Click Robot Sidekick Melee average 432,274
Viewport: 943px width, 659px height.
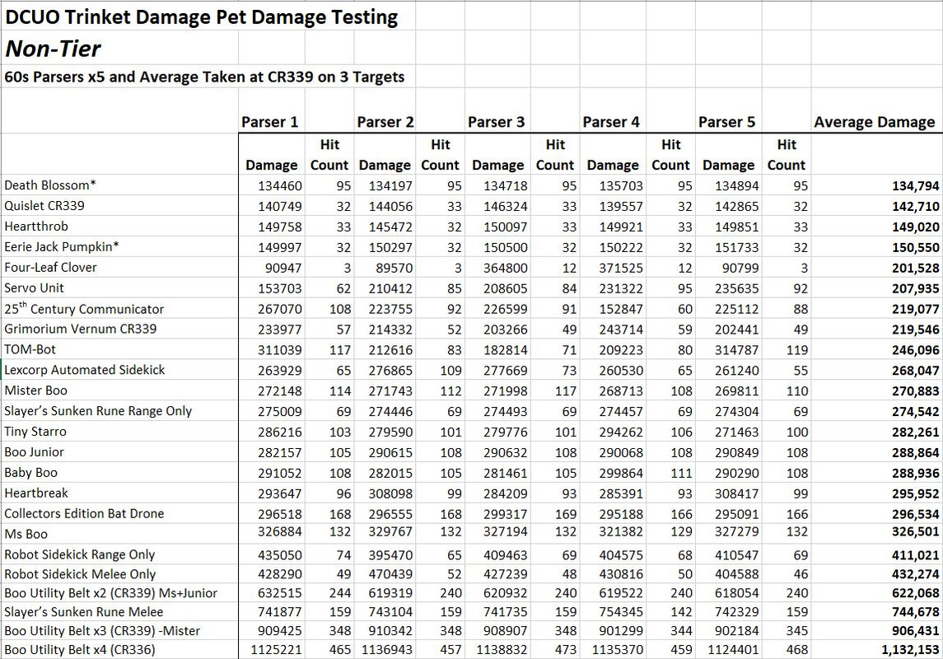tap(915, 574)
